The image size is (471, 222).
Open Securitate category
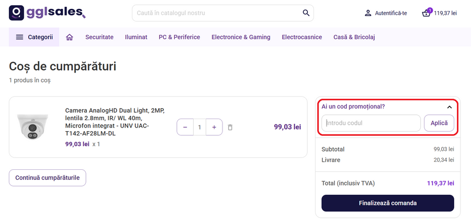(99, 37)
